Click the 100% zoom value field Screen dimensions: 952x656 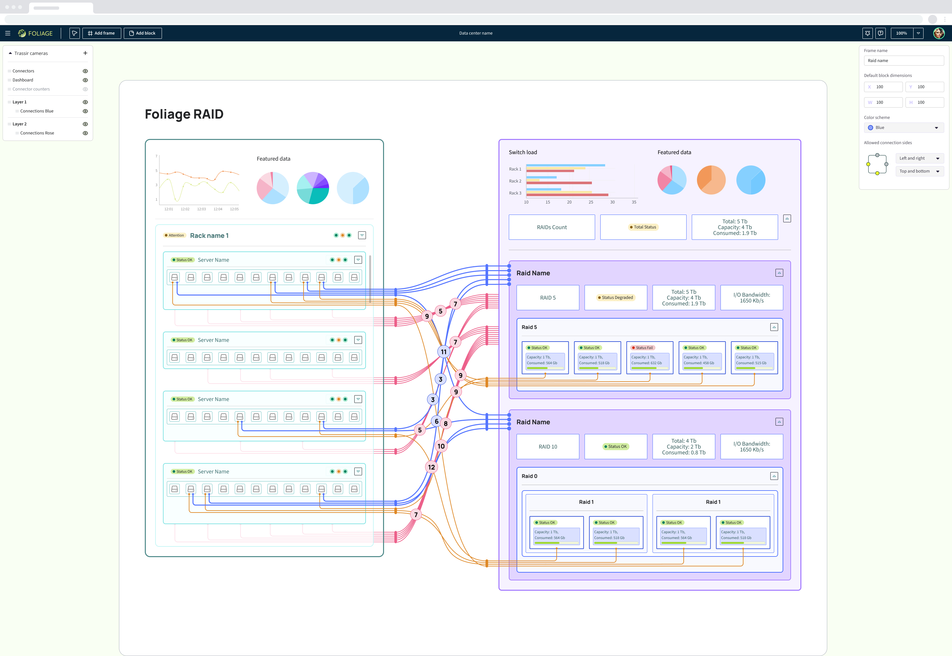pos(902,33)
